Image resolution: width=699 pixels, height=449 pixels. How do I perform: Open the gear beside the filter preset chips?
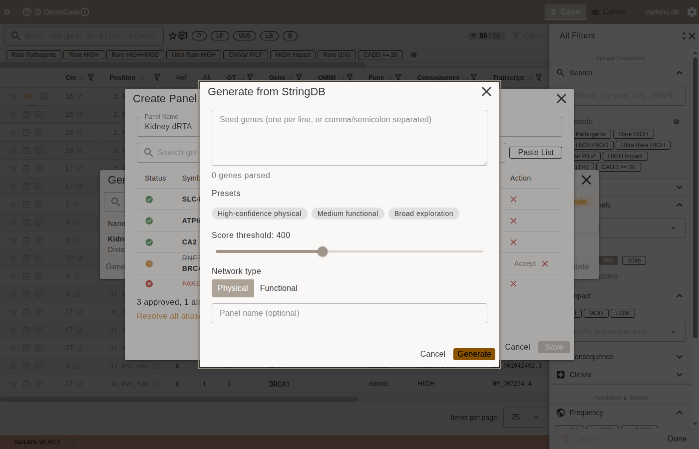(x=413, y=55)
